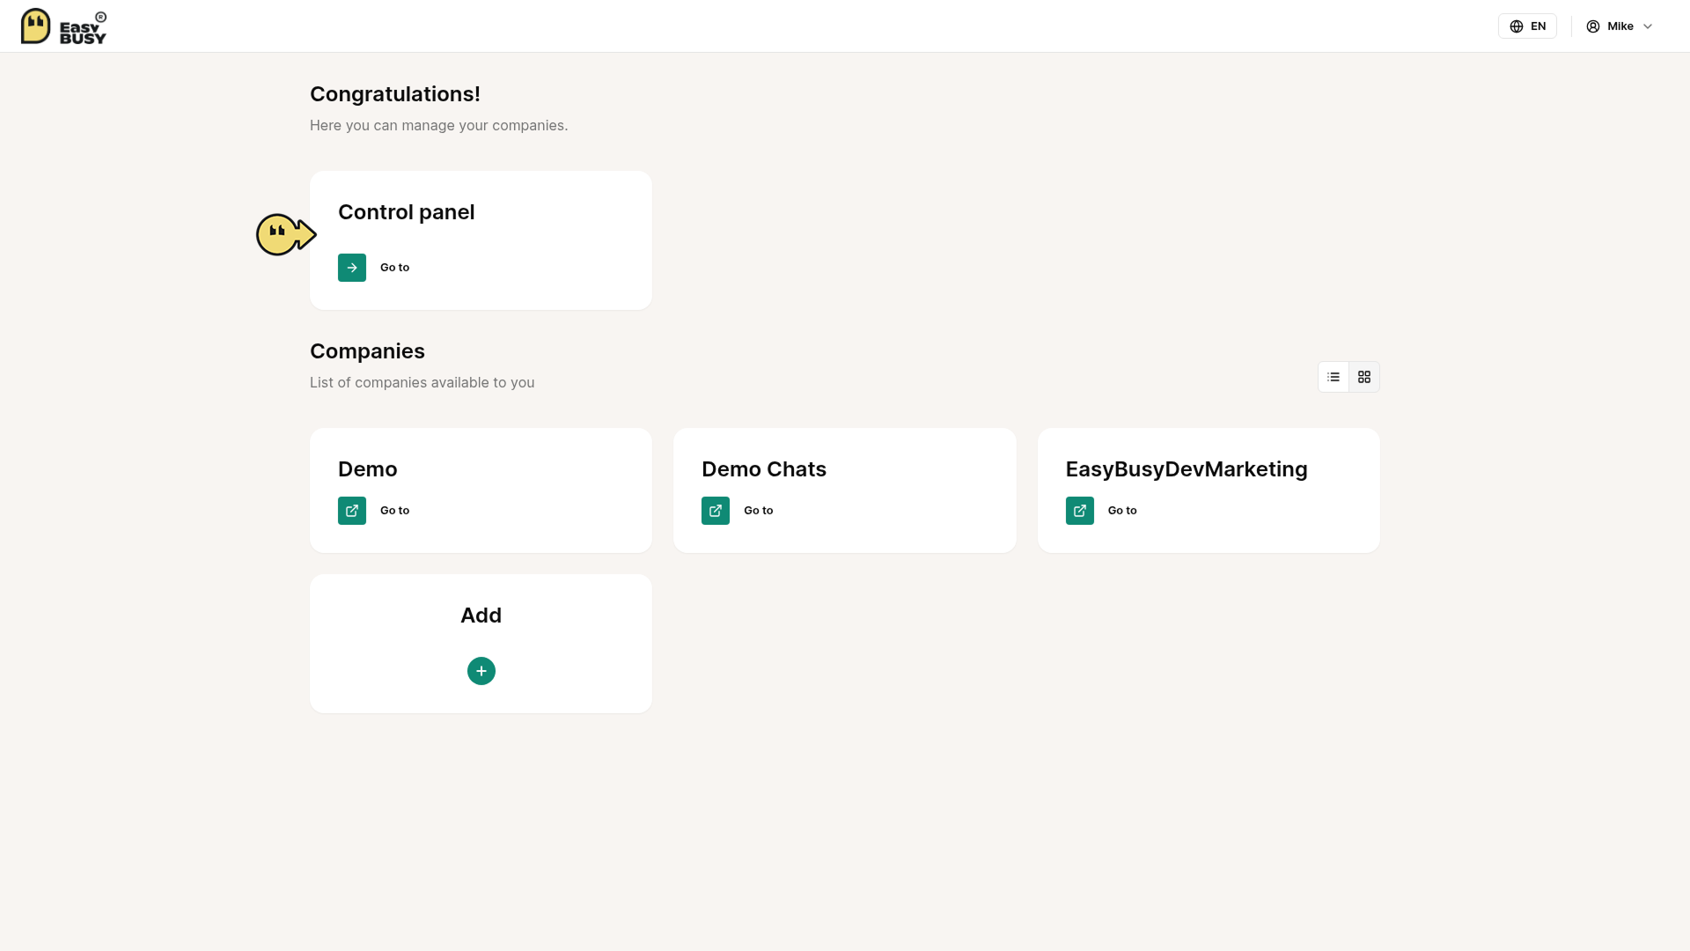Click the user avatar icon beside Mike
This screenshot has width=1690, height=951.
pos(1593,26)
